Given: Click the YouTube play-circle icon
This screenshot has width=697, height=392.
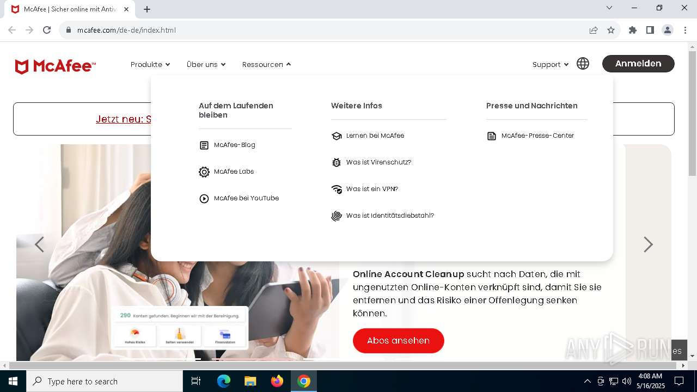Looking at the screenshot, I should (204, 199).
